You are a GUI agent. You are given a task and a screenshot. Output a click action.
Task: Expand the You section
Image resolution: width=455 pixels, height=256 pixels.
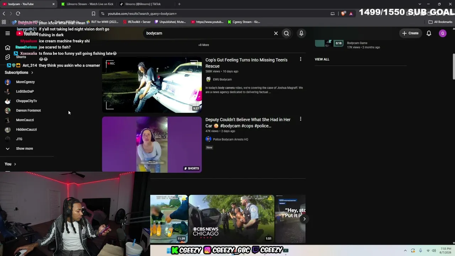pos(10,164)
